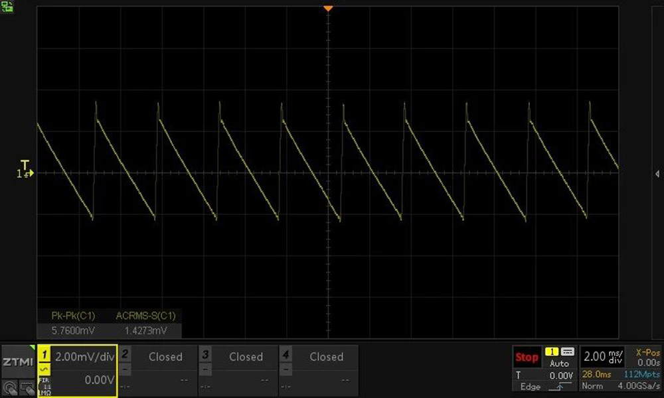Image resolution: width=664 pixels, height=398 pixels.
Task: Open the 2.00 ms/div timebase setting
Action: [x=603, y=357]
